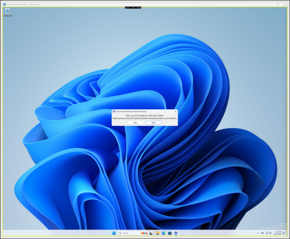This screenshot has height=239, width=290.
Task: Select the Citrix app icon in taskbar
Action: click(x=176, y=233)
